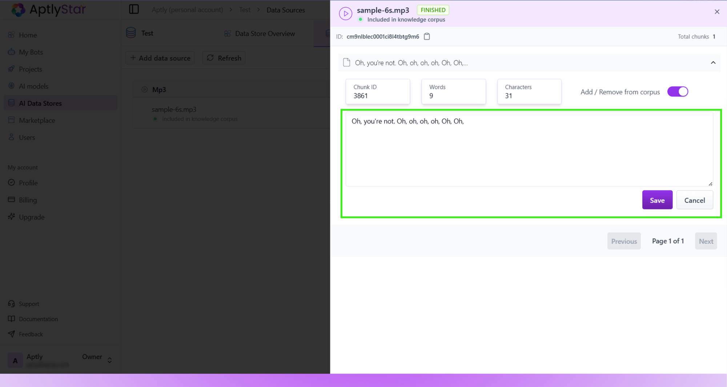This screenshot has height=387, width=727.
Task: Click the My Bots robot icon
Action: [11, 52]
